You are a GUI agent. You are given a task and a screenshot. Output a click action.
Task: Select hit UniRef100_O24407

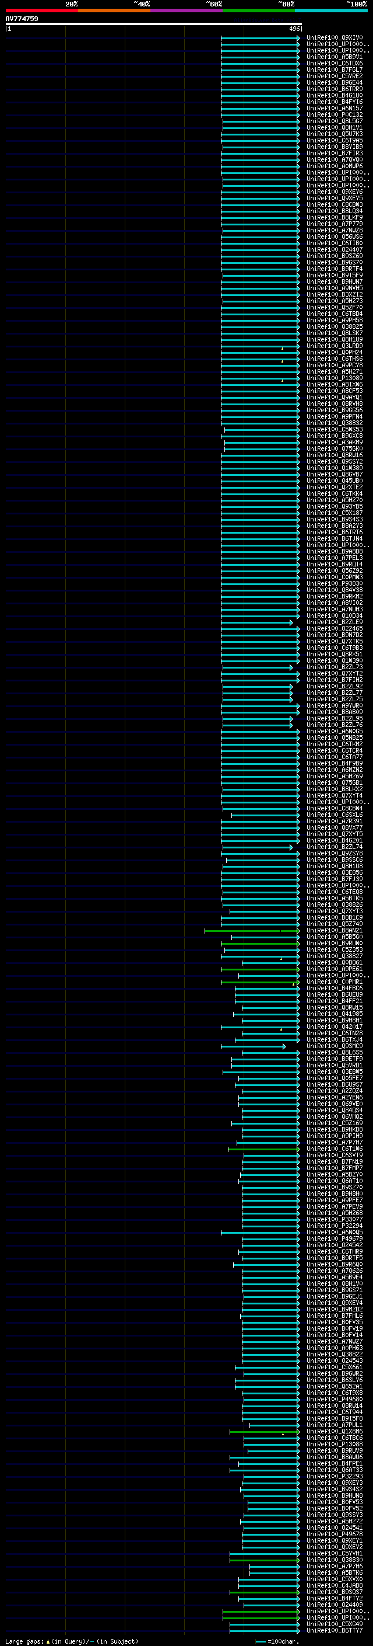(x=335, y=250)
